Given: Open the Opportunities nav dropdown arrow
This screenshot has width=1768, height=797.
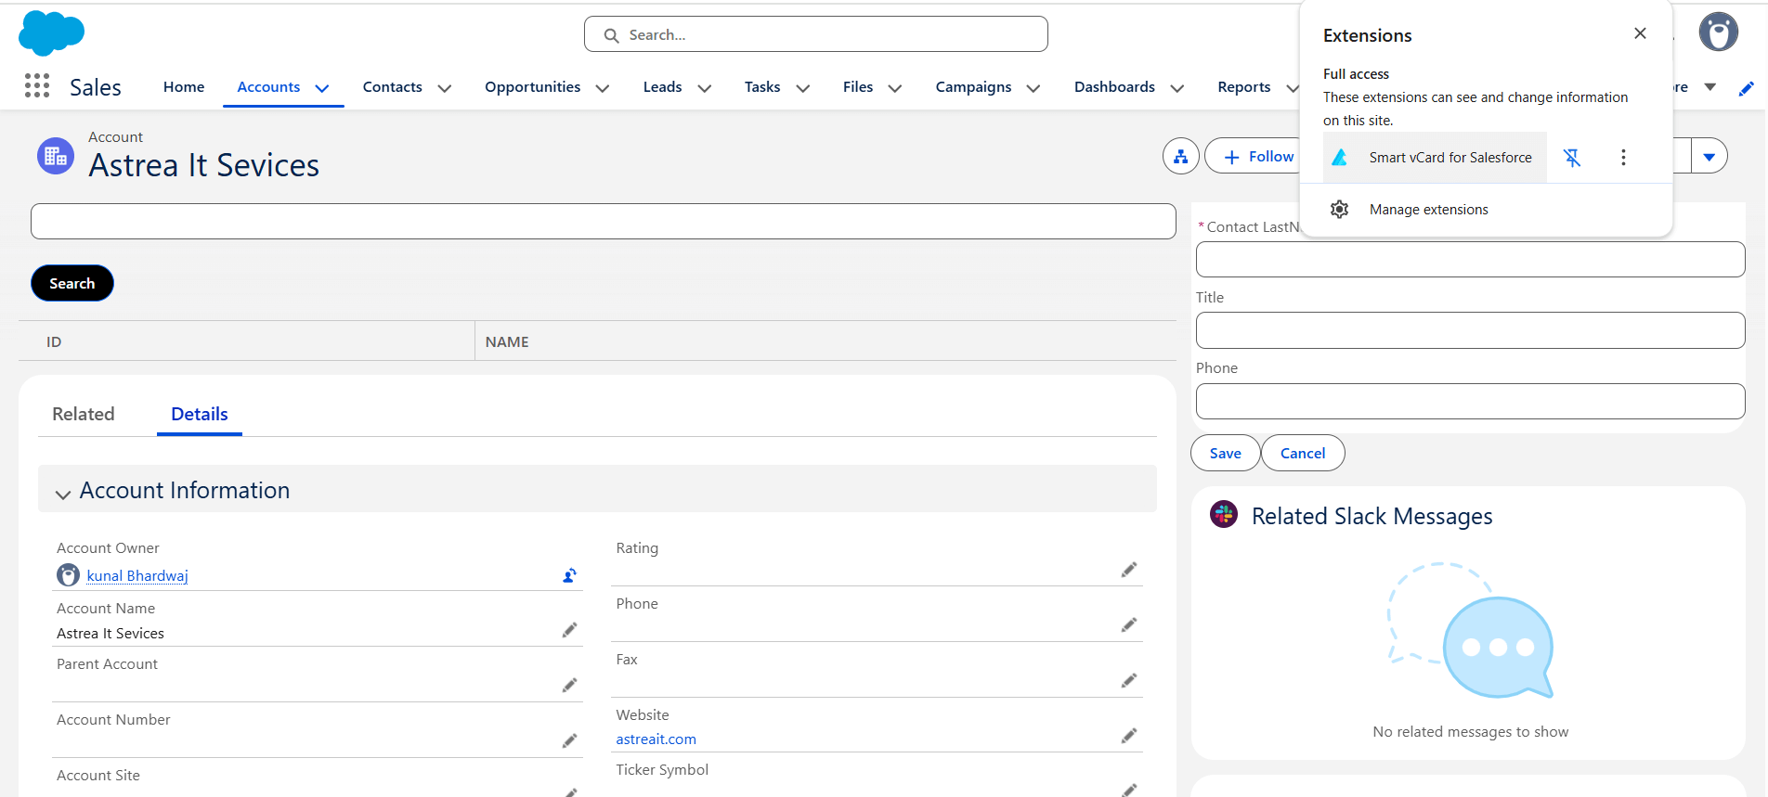Looking at the screenshot, I should (x=603, y=88).
